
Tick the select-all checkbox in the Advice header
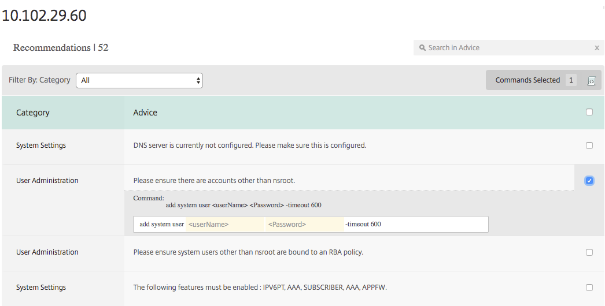[589, 112]
